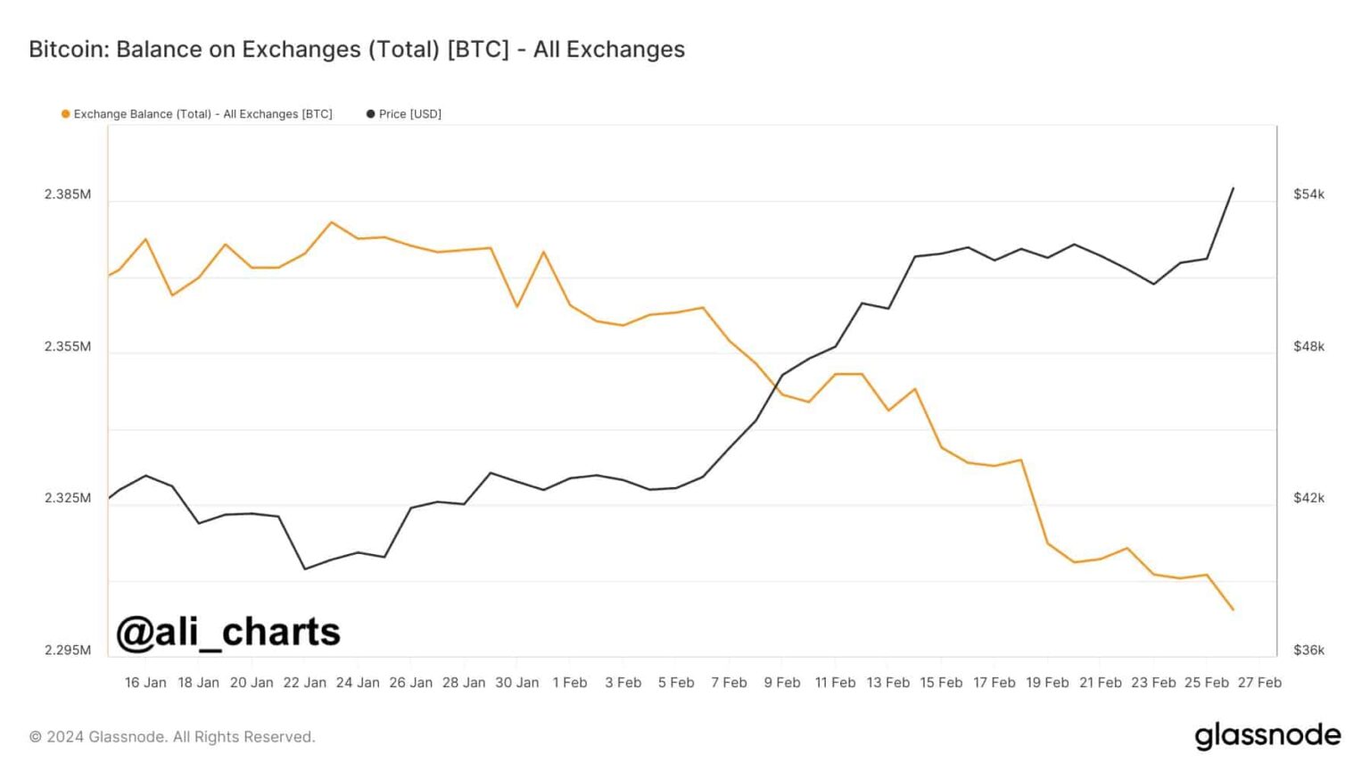Click the Glassnode copyright notice
Viewport: 1370px width, 771px height.
[172, 737]
